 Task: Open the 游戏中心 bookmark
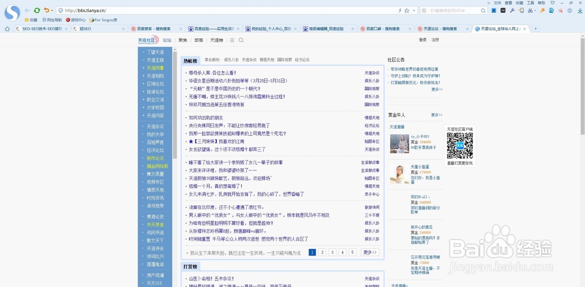click(75, 20)
